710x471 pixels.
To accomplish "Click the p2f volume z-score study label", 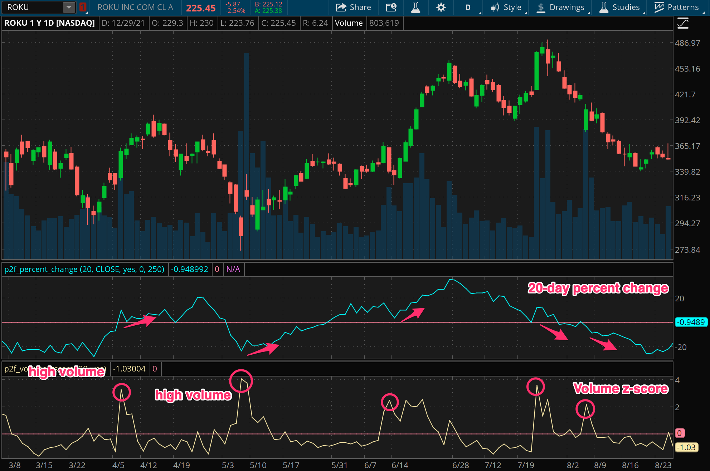I will pos(55,369).
